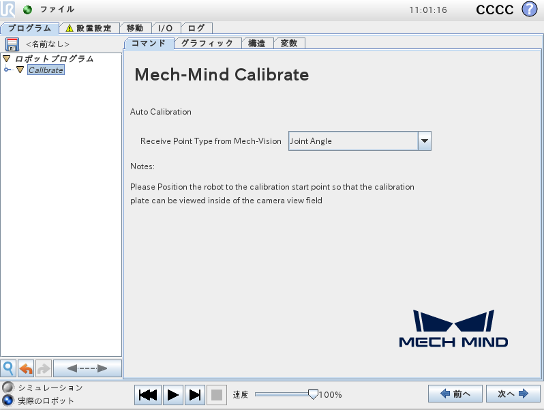The width and height of the screenshot is (544, 410).
Task: Click the Mech-Mind Calibrate heading
Action: (x=222, y=74)
